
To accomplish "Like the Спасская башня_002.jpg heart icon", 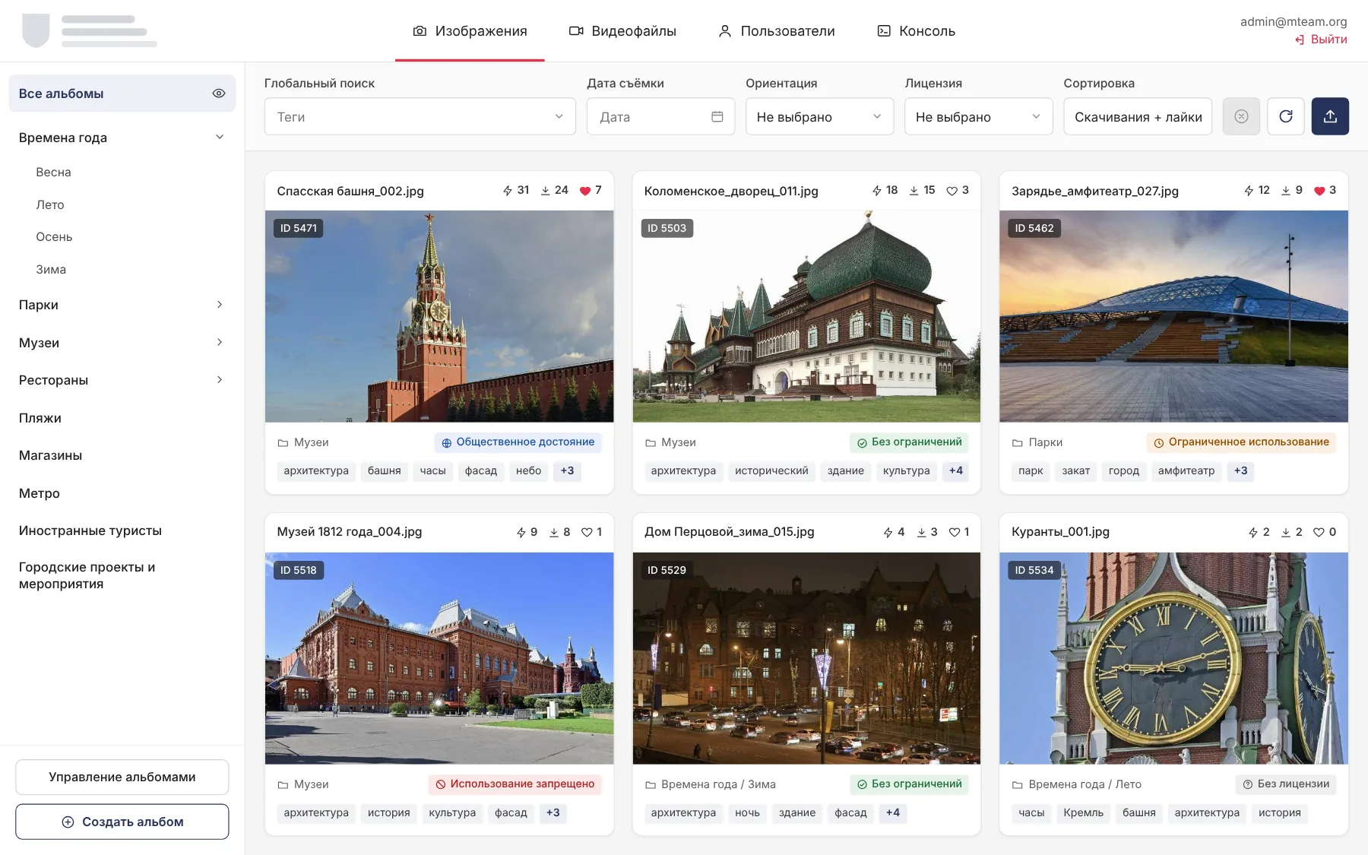I will [x=585, y=191].
